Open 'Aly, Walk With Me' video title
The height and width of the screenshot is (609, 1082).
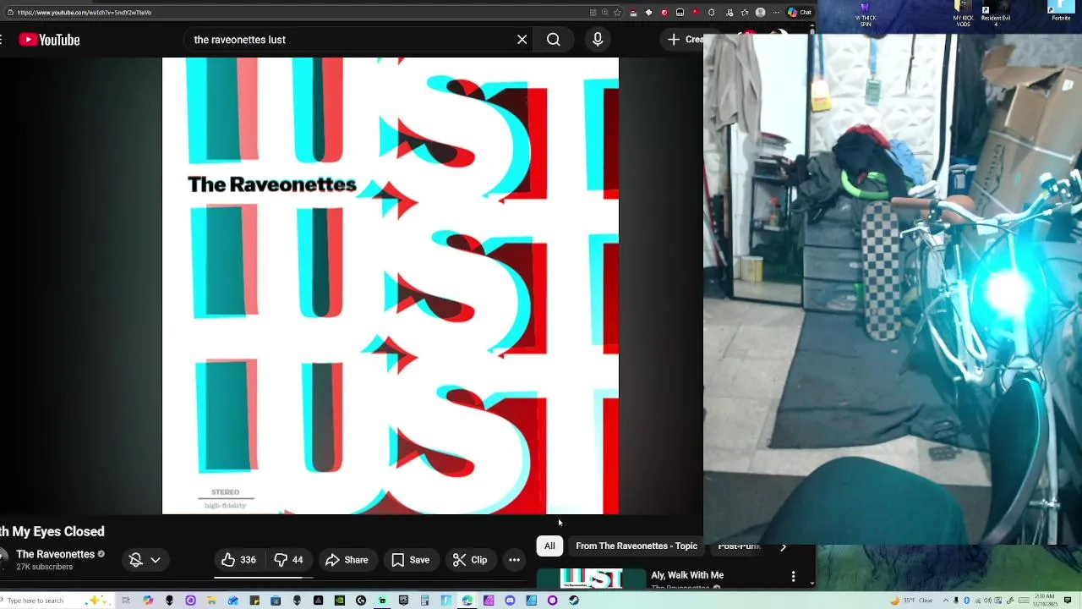click(687, 575)
